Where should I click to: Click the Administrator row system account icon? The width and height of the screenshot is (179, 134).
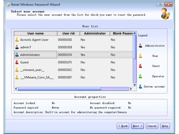click(x=17, y=55)
